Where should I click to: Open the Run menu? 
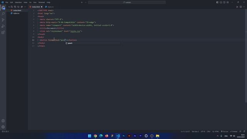35,2
